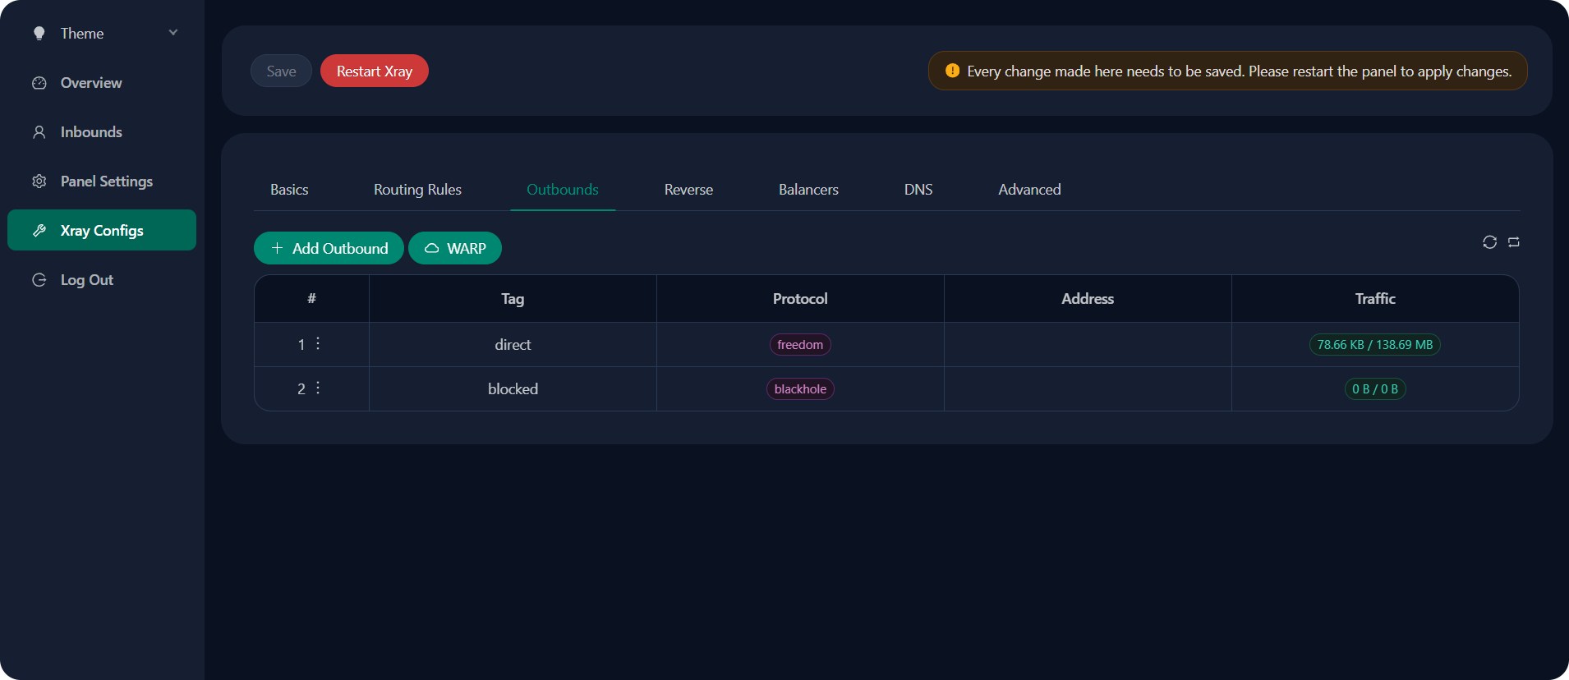Open the three-dot menu for the direct outbound

pyautogui.click(x=318, y=343)
